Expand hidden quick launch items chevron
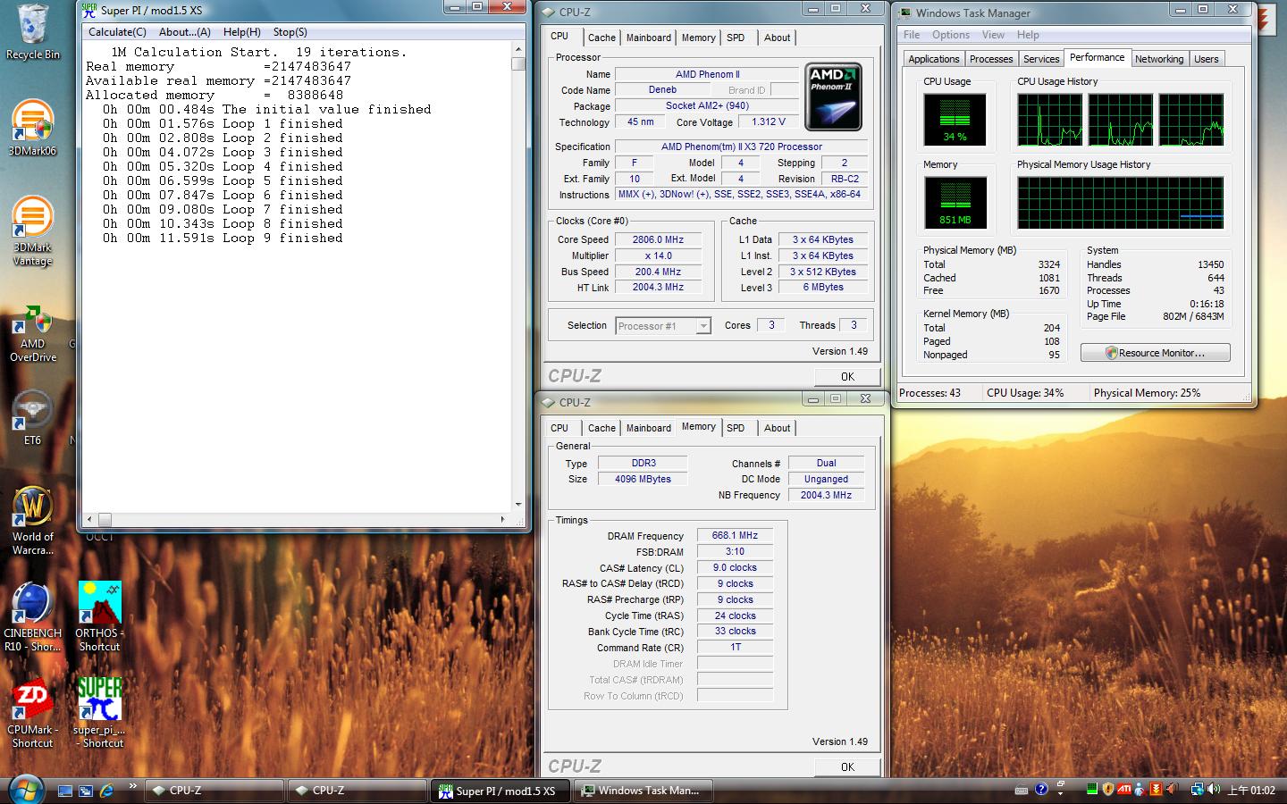 (x=132, y=786)
